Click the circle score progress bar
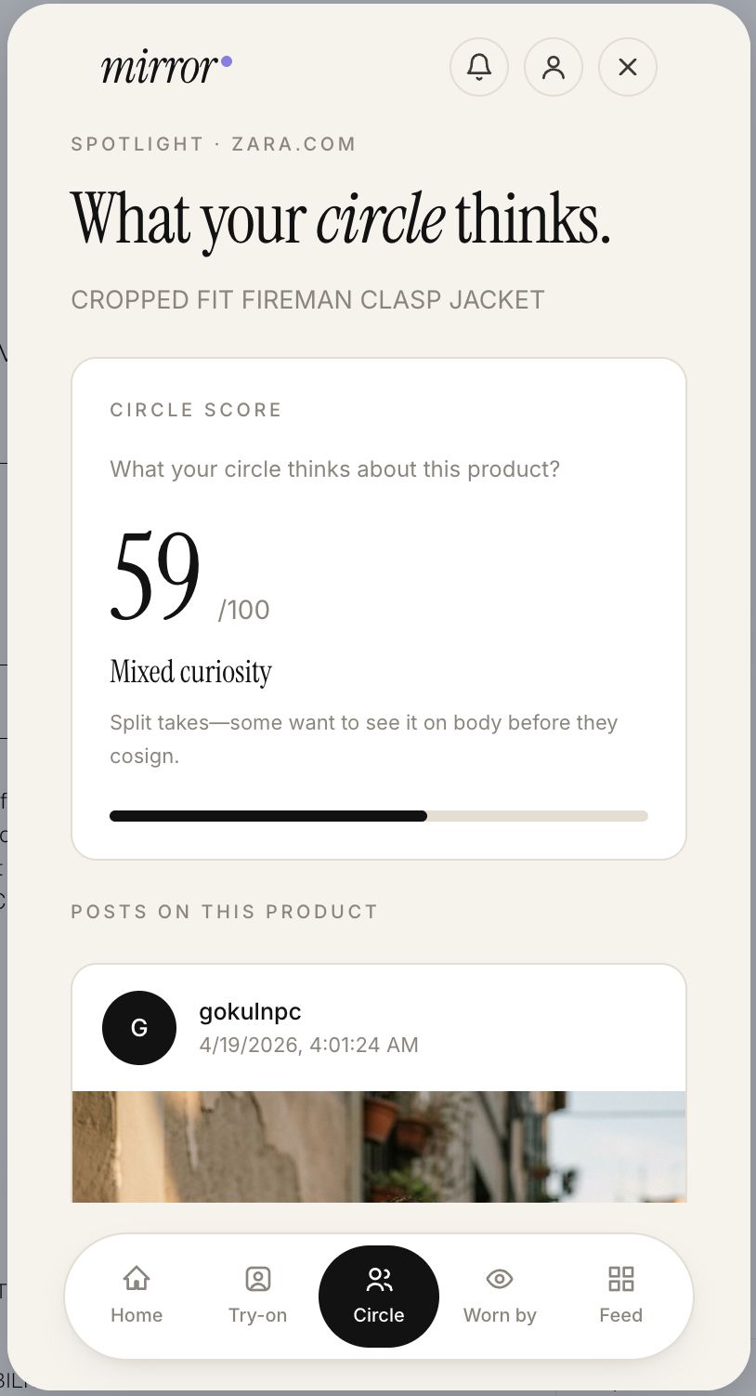The image size is (756, 1396). tap(379, 816)
